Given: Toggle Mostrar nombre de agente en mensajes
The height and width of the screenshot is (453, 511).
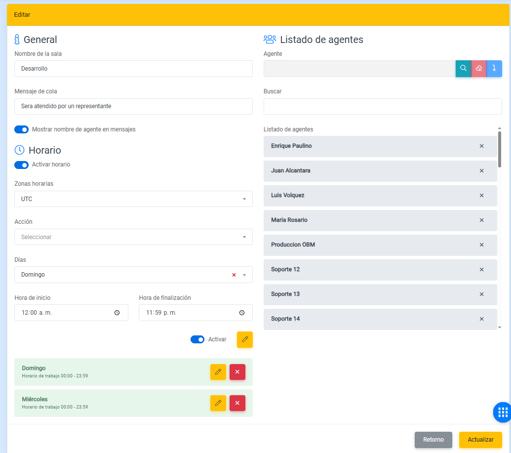Looking at the screenshot, I should coord(21,129).
